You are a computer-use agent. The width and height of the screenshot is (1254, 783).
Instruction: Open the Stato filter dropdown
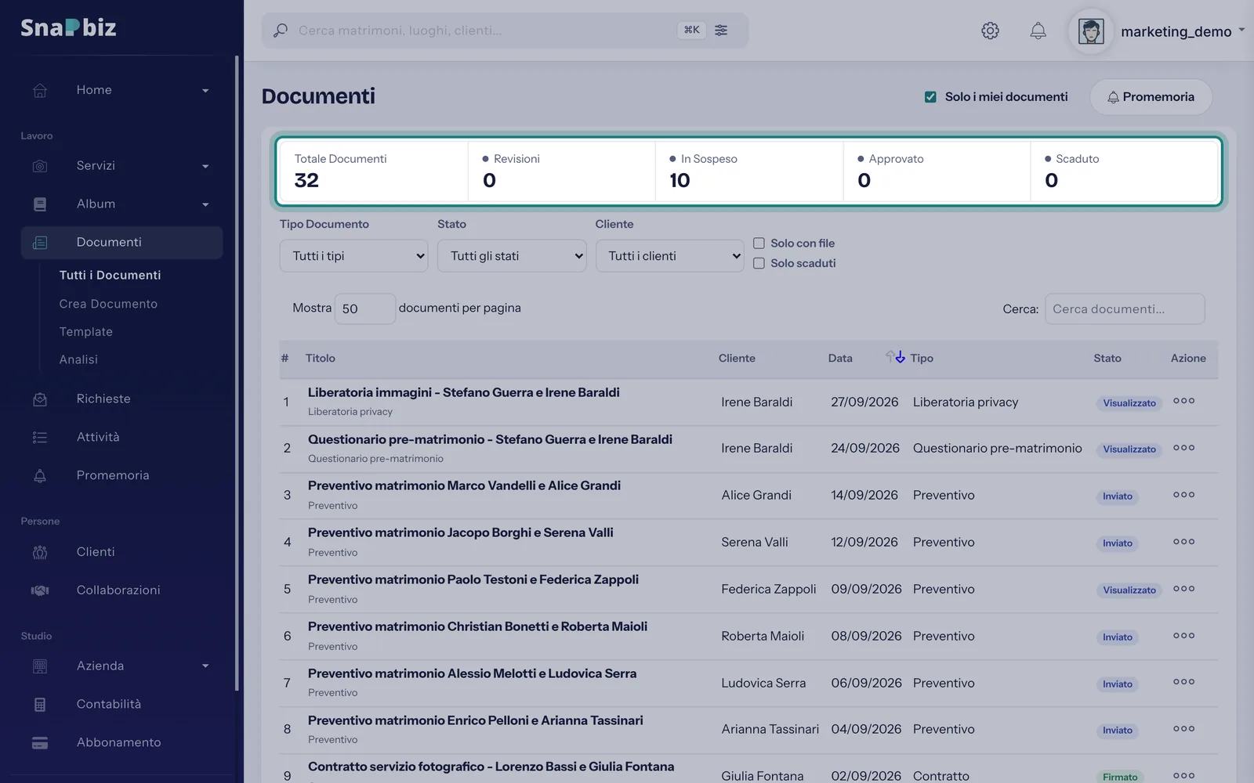512,256
